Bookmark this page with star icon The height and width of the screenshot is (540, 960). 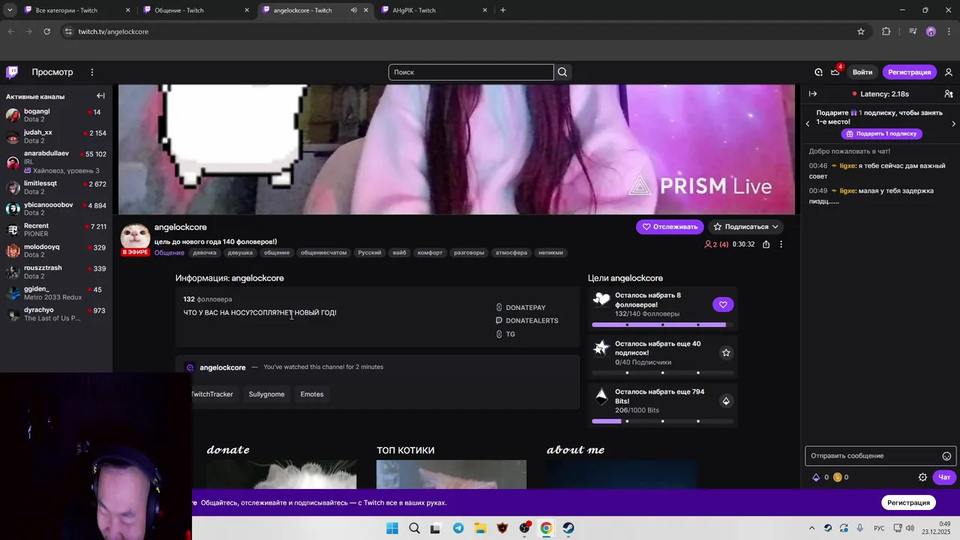(x=861, y=31)
